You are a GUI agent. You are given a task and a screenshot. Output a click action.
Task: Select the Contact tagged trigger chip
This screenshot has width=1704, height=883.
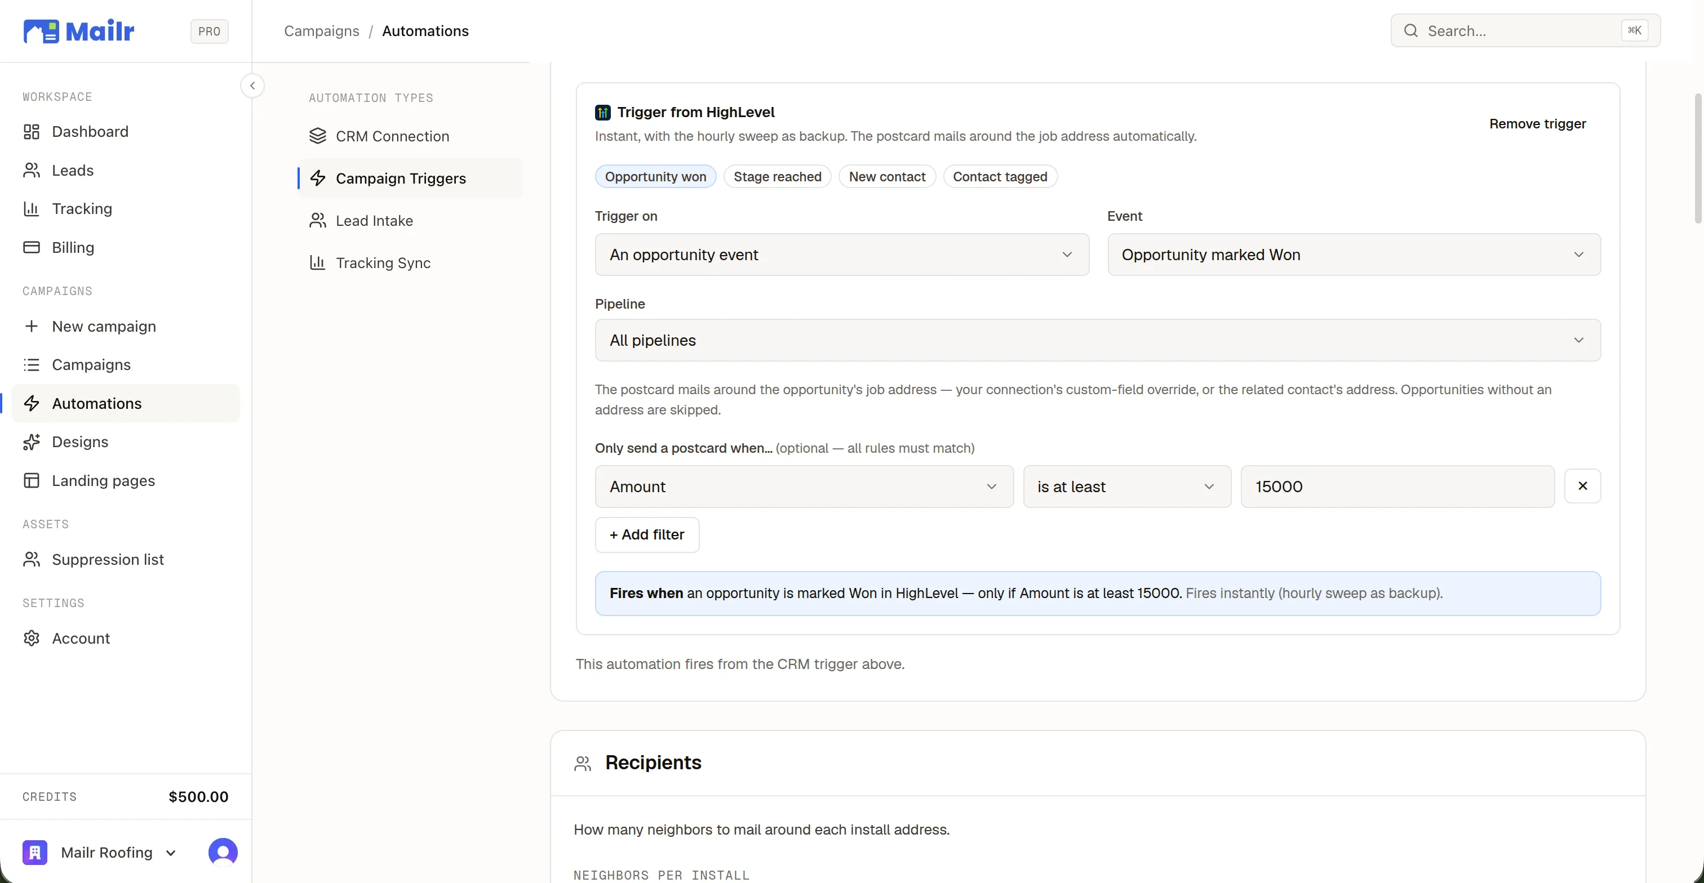[1000, 176]
